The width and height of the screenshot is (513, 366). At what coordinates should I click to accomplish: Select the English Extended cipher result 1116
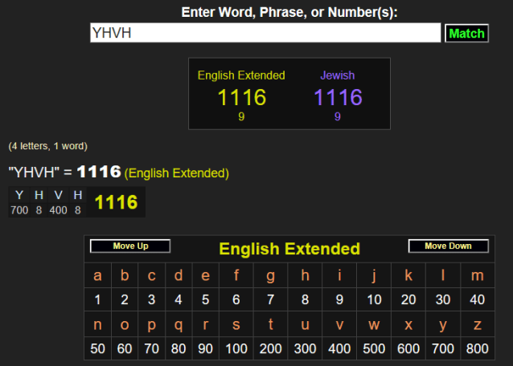(241, 98)
